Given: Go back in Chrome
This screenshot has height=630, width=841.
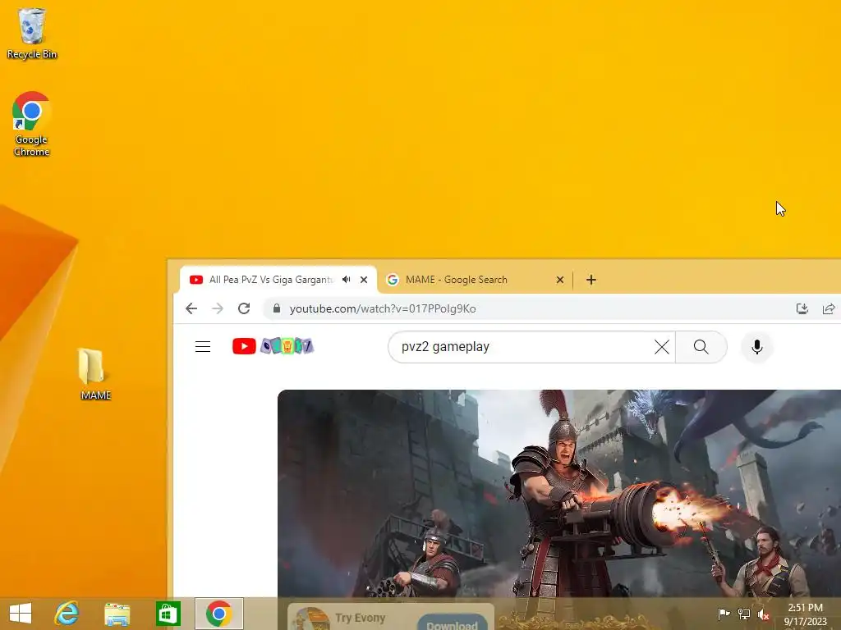Looking at the screenshot, I should [191, 308].
